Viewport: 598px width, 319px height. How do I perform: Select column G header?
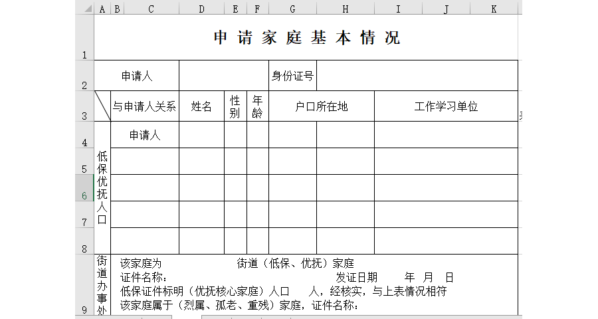[292, 9]
